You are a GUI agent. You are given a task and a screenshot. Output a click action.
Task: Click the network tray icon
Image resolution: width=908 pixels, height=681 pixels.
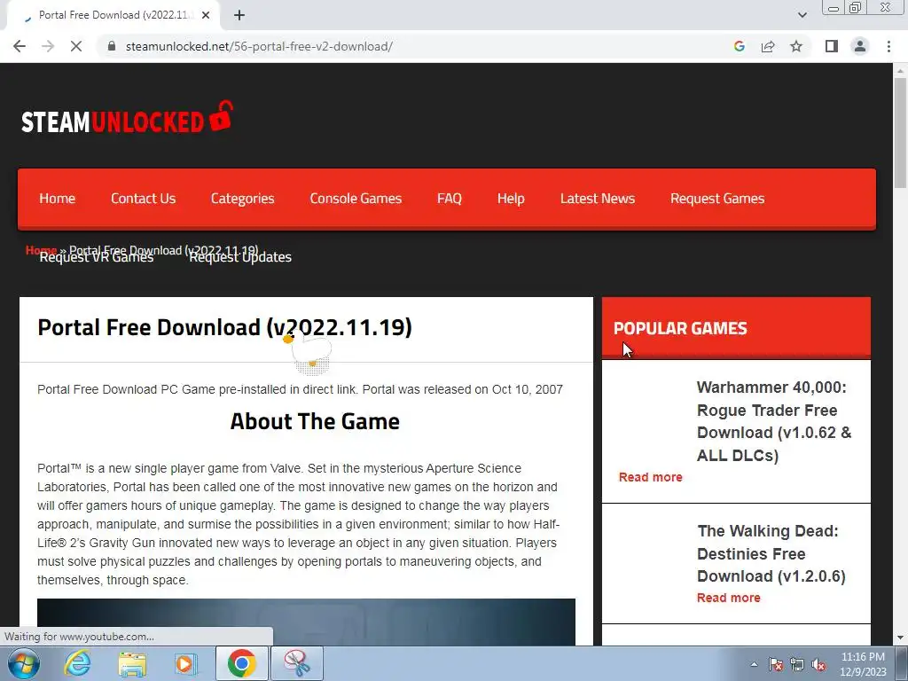point(797,664)
